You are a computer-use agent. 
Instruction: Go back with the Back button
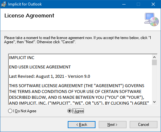click(x=82, y=125)
